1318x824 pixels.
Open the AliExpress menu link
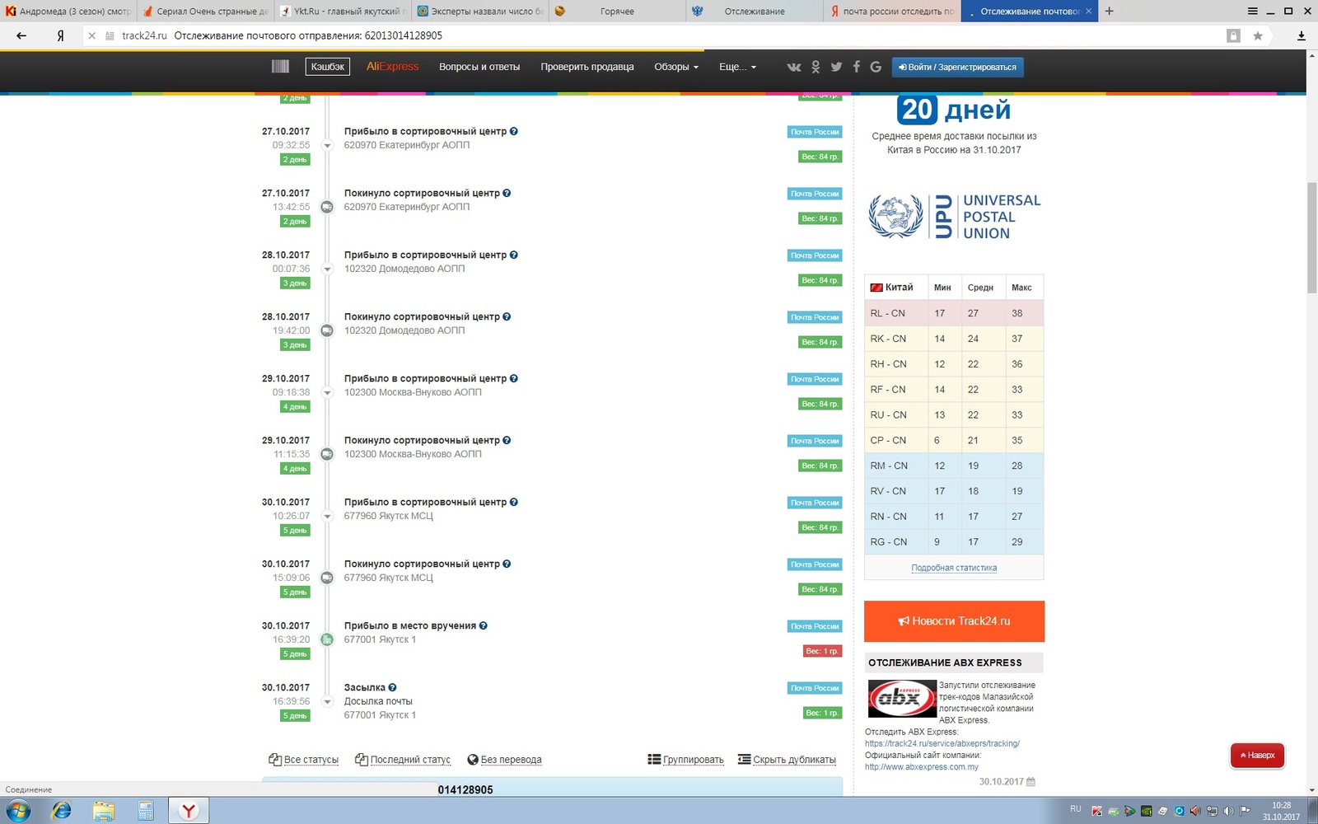(x=392, y=67)
